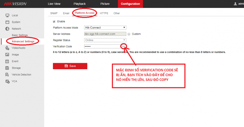Click the 'Register Status' label text

click(62, 40)
